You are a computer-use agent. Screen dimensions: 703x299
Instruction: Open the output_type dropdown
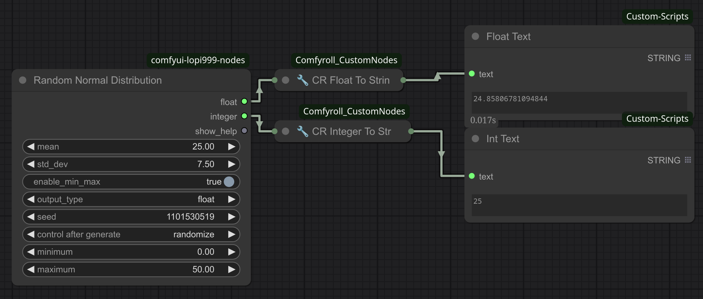tap(131, 199)
